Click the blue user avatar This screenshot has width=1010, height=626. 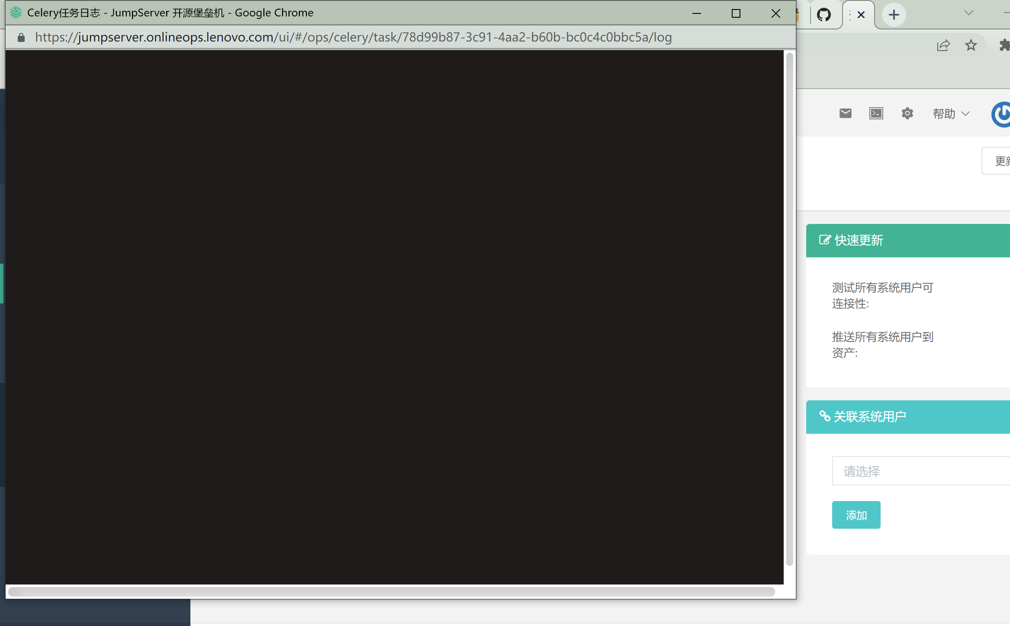tap(1002, 115)
